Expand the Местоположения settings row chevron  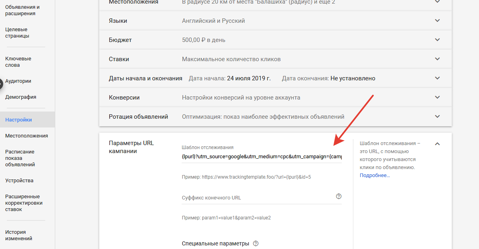click(x=437, y=2)
